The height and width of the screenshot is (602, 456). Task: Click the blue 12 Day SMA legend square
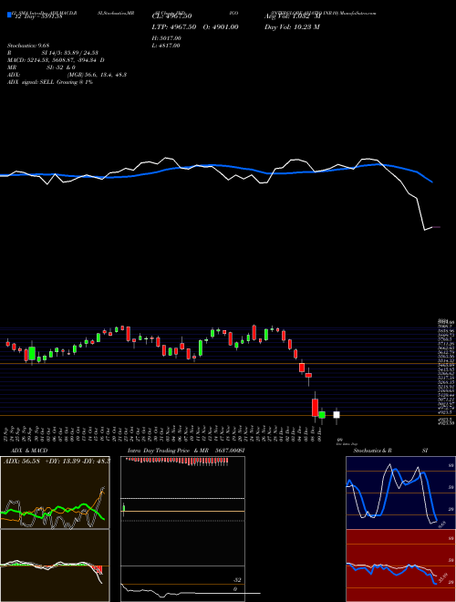pos(9,16)
